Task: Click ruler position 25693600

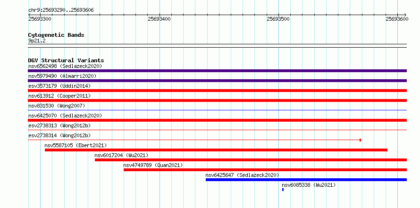Action: tap(397, 19)
